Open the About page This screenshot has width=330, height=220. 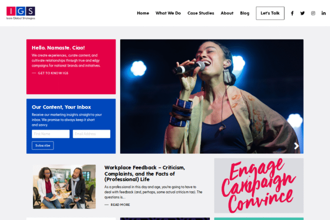[227, 13]
